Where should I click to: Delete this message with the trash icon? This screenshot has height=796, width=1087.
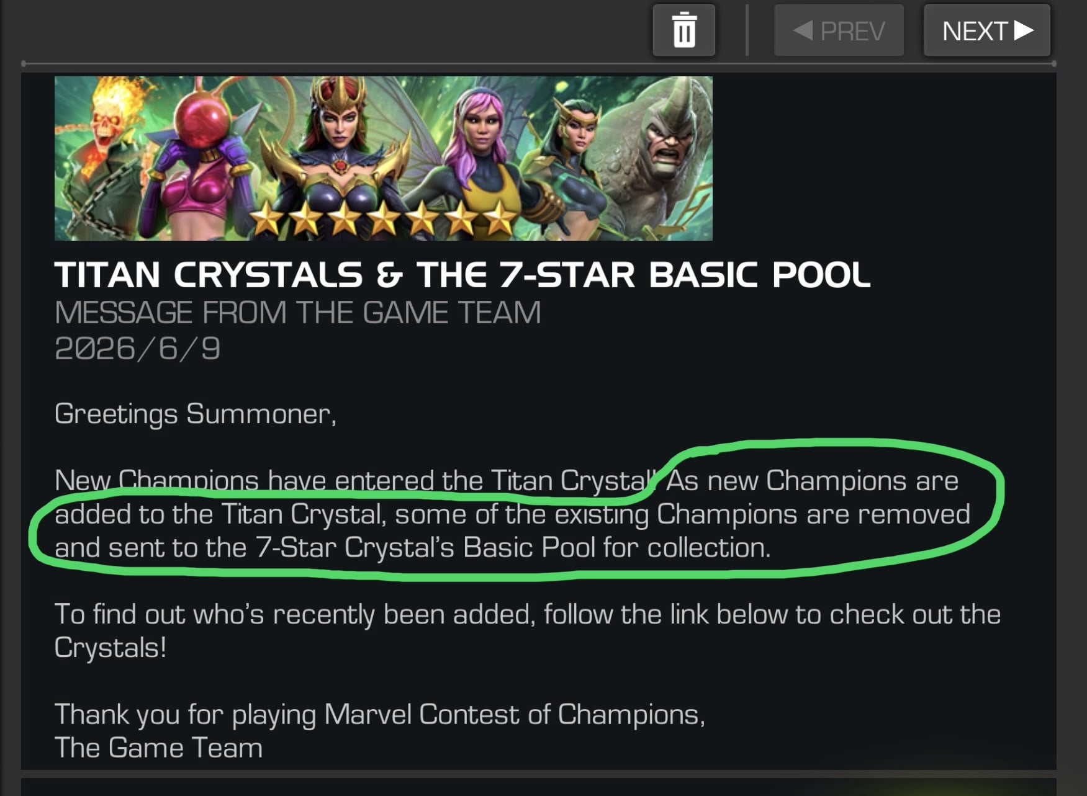tap(683, 30)
